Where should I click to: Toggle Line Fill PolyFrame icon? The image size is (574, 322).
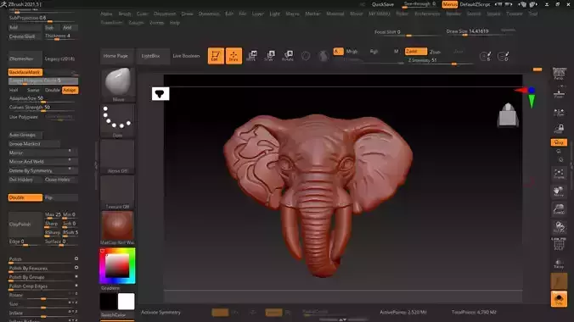[x=559, y=244]
